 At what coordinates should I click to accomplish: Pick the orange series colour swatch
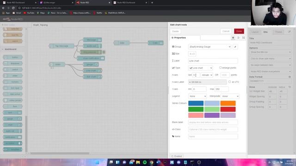coord(228,103)
